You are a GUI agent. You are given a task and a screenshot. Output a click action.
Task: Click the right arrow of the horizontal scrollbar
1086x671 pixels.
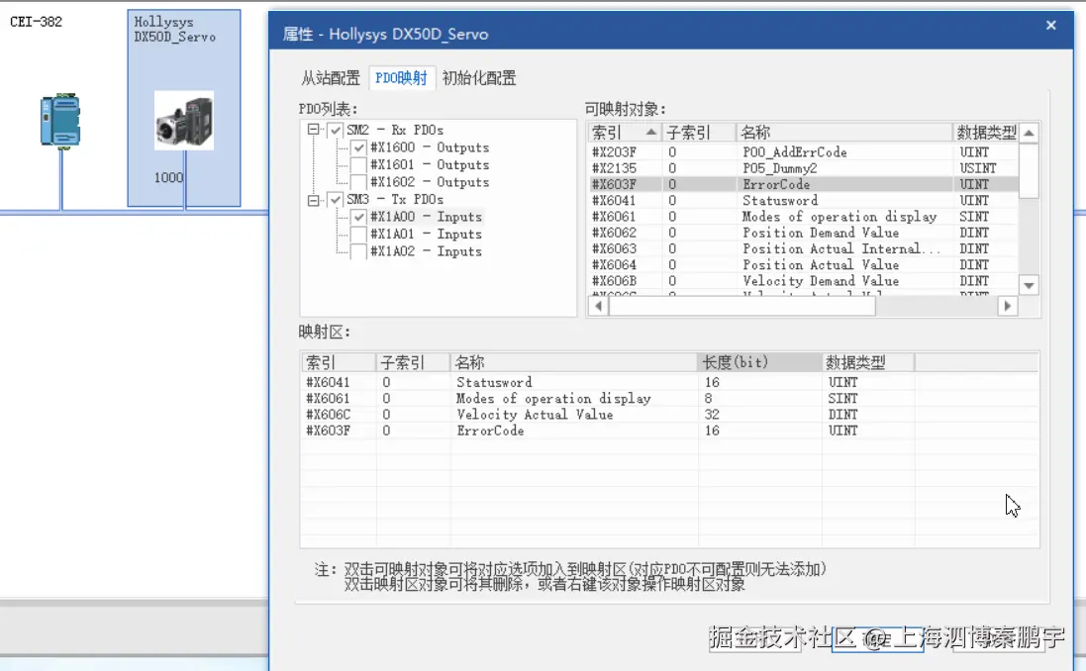click(1007, 306)
